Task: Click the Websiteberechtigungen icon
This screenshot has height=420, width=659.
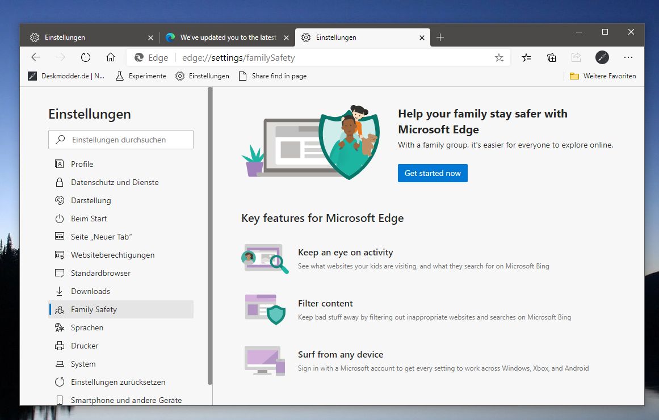Action: coord(60,255)
